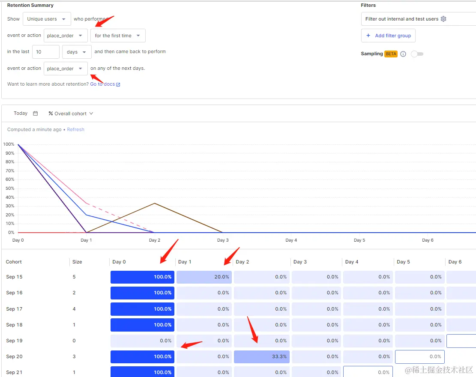Open the 'for the first time' dropdown
Screen dimensions: 476x377
point(118,36)
